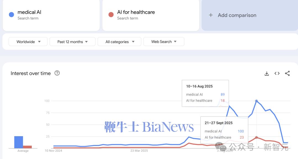The height and width of the screenshot is (159, 298).
Task: Select the red line's highlighted peak point
Action: [x=257, y=137]
